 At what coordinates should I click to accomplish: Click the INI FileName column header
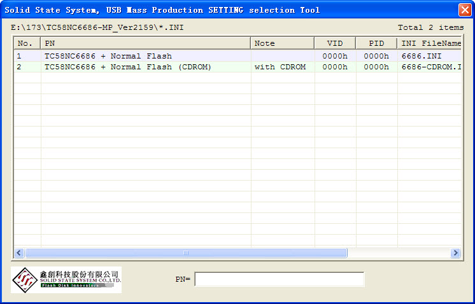(x=430, y=43)
